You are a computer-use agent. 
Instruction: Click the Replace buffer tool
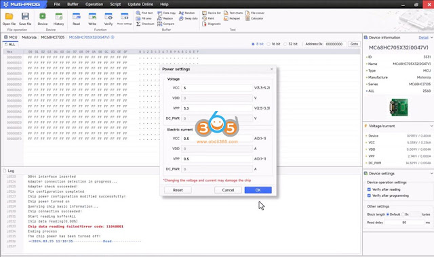coord(165,18)
